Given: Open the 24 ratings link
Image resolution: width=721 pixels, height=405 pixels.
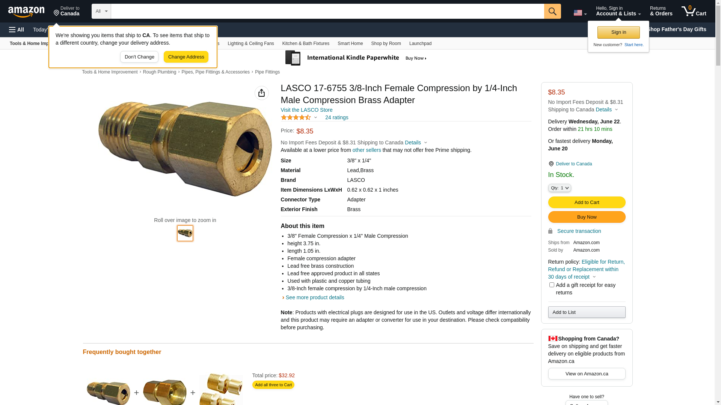Looking at the screenshot, I should pos(336,117).
